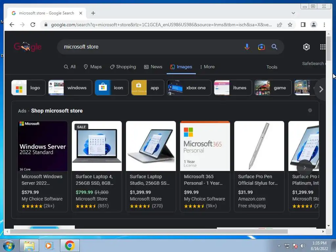Screen dimensions: 336x252
Task: Filter images by app chip
Action: [x=148, y=88]
